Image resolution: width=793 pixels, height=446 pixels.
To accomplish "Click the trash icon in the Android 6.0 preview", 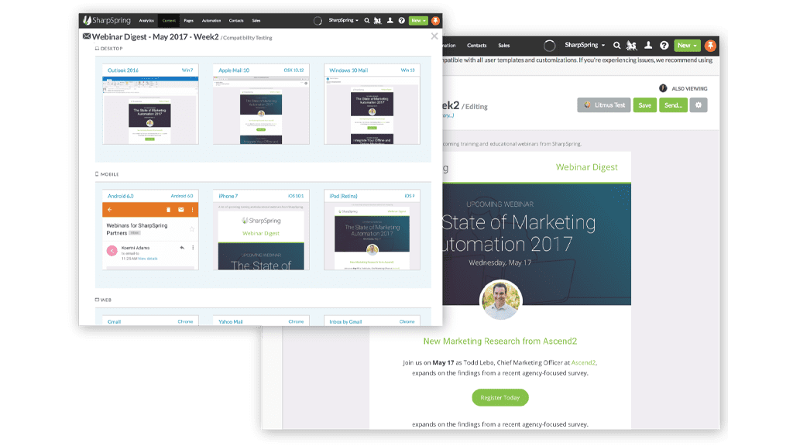I will coord(168,210).
